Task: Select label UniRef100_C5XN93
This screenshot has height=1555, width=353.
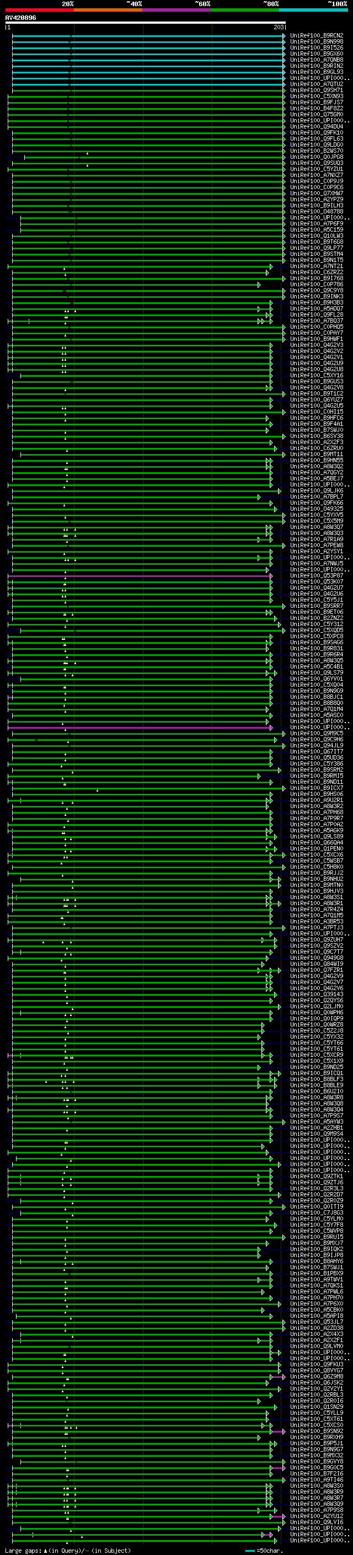Action: 317,97
